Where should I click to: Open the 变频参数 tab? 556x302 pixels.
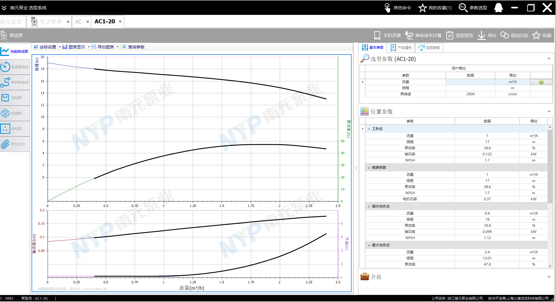click(x=429, y=48)
